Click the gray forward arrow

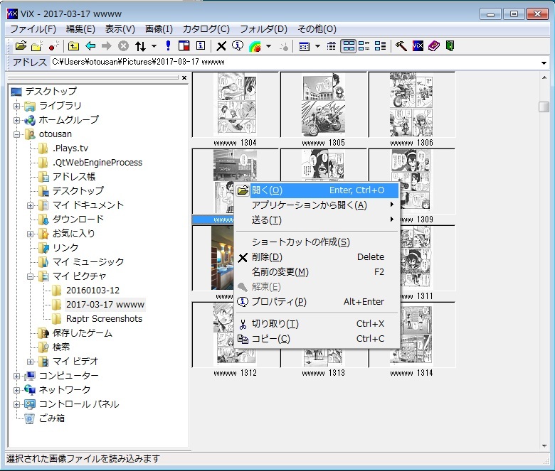pyautogui.click(x=106, y=46)
